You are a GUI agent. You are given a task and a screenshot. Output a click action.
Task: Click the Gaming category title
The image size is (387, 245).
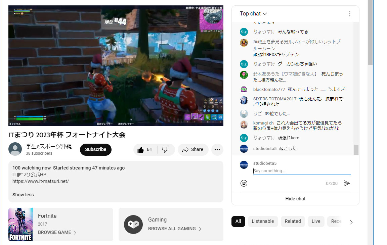157,219
